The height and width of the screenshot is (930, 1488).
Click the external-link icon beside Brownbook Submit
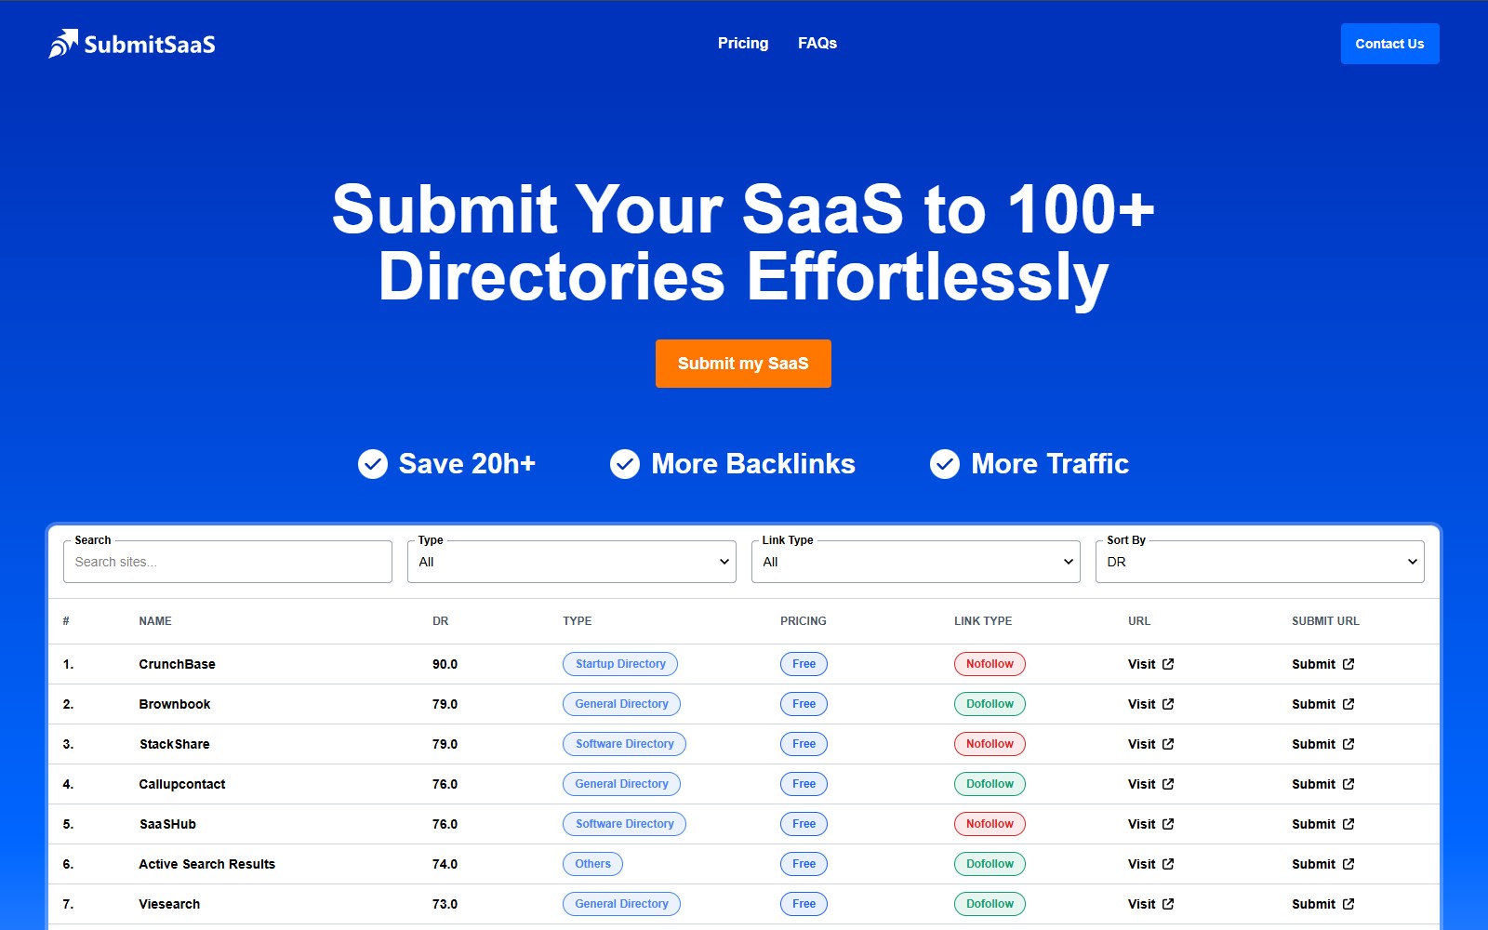(x=1348, y=704)
